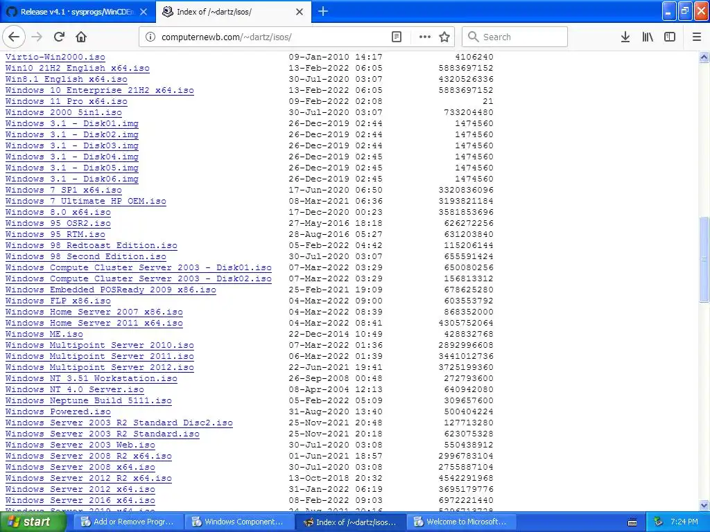
Task: Click the forward navigation arrow
Action: 37,37
